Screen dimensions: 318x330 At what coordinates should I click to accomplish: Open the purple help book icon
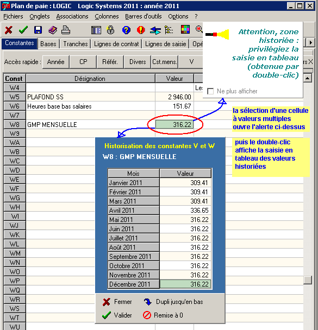pyautogui.click(x=53, y=30)
